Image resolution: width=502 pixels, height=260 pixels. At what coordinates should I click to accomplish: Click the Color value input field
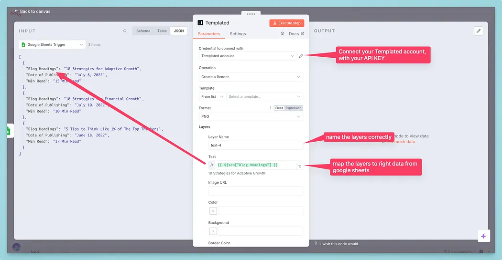(260, 211)
